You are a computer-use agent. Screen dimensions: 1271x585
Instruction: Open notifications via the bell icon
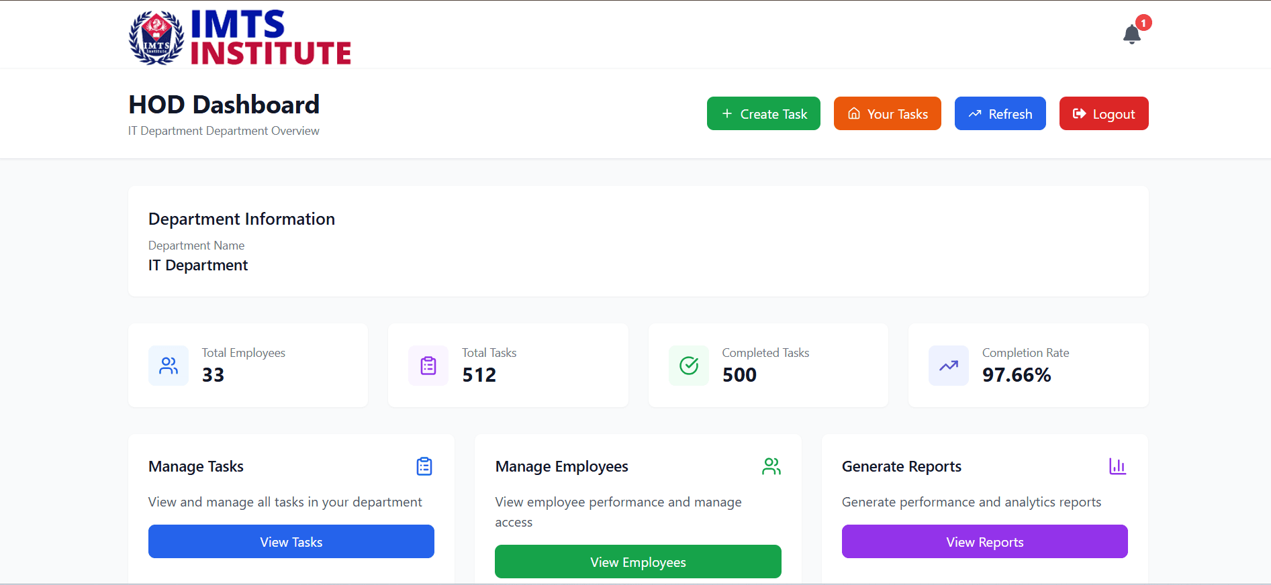point(1132,34)
